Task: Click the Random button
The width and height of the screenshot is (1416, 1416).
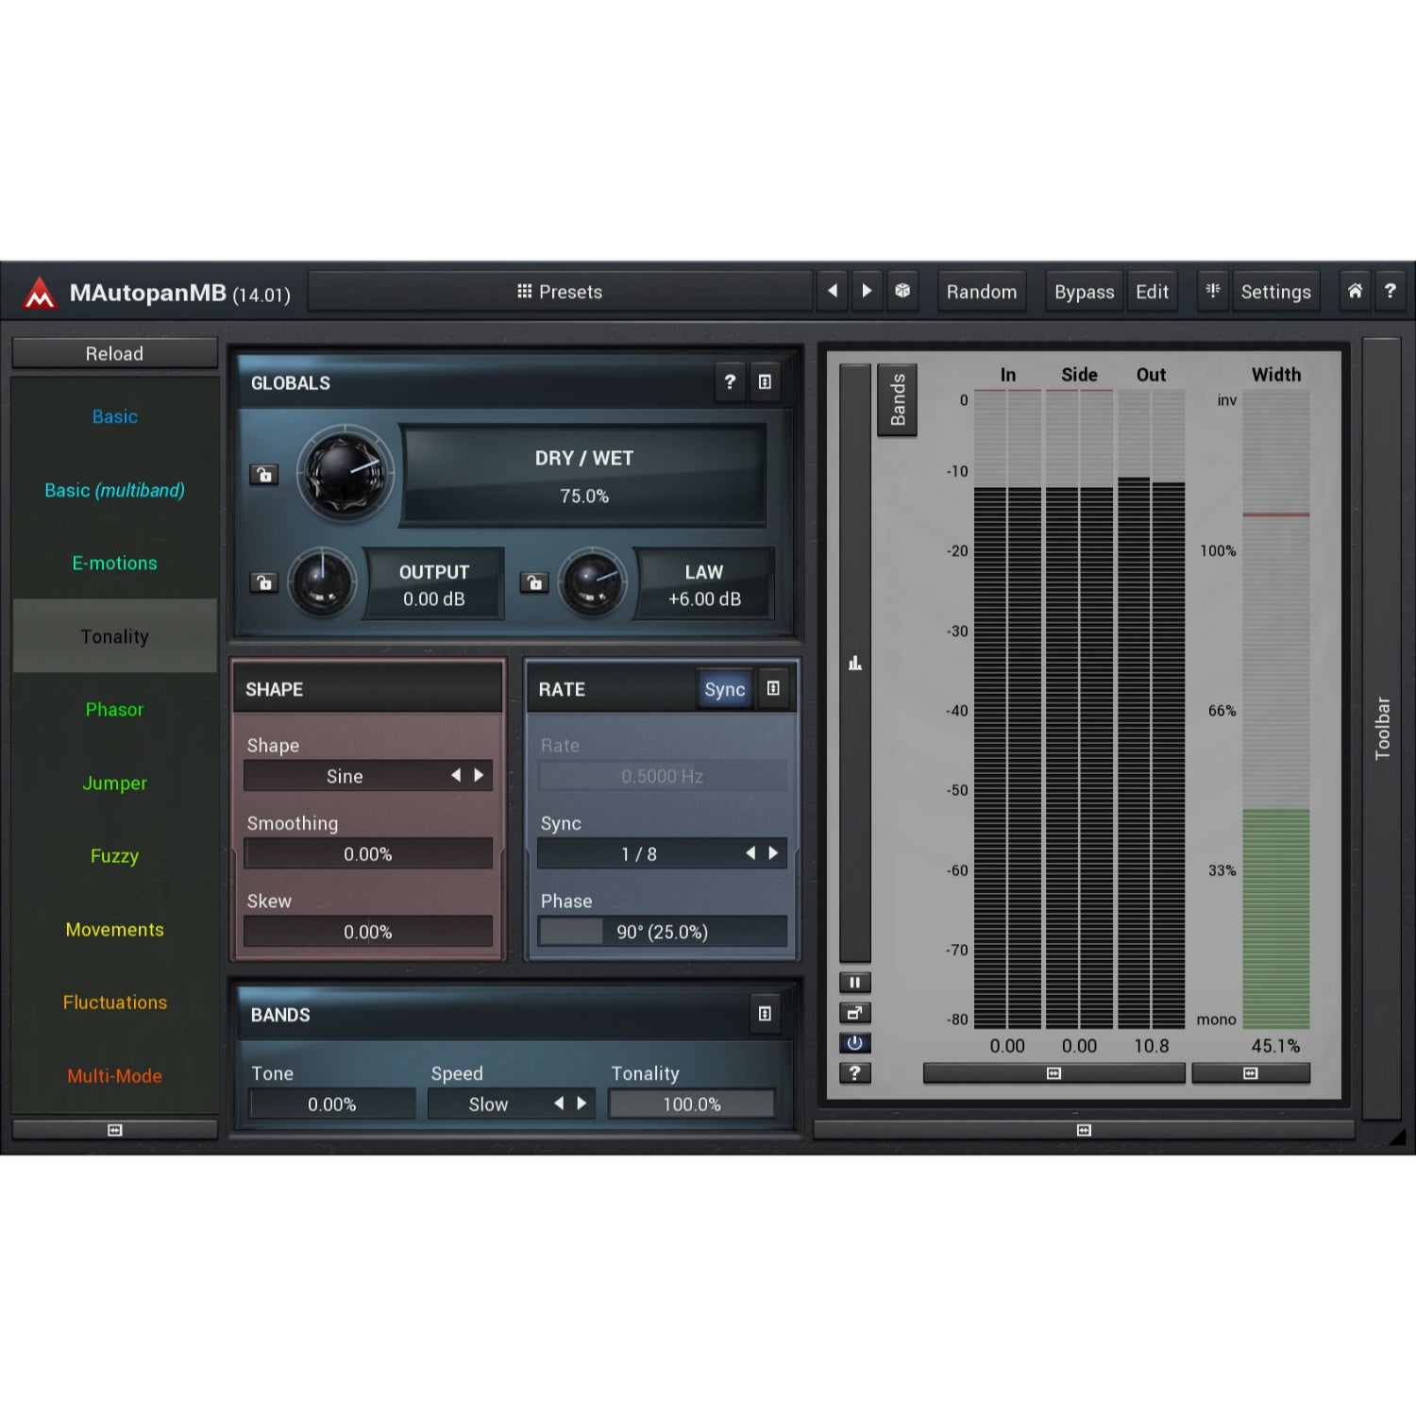Action: [x=982, y=292]
